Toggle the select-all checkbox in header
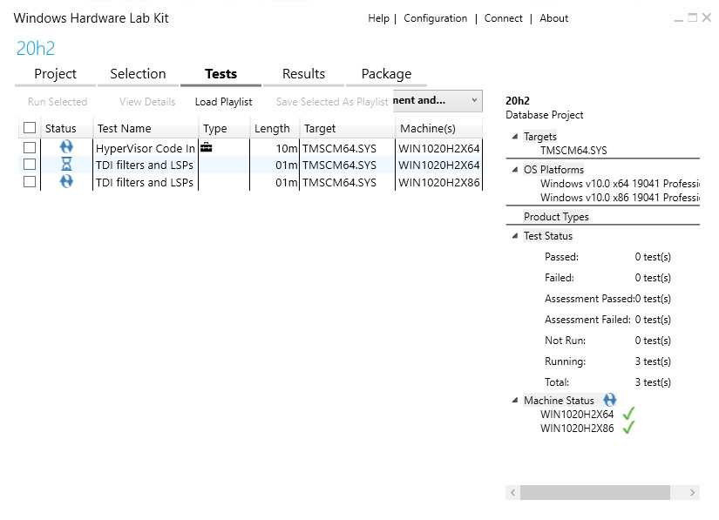The image size is (719, 520). pyautogui.click(x=30, y=127)
